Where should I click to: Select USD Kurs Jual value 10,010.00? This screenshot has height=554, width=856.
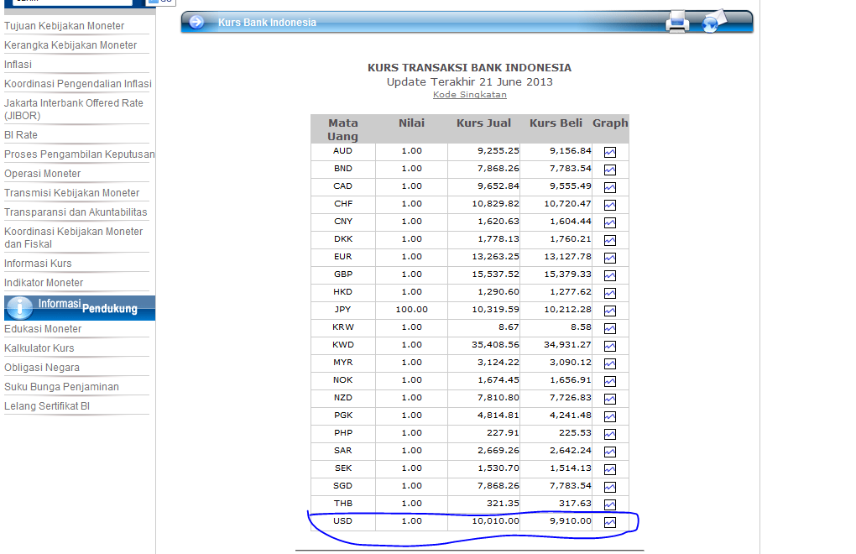[x=496, y=520]
